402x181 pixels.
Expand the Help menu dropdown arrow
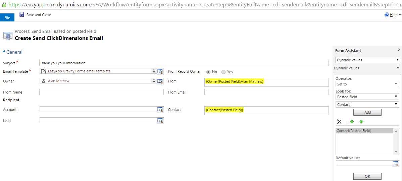tap(400, 15)
